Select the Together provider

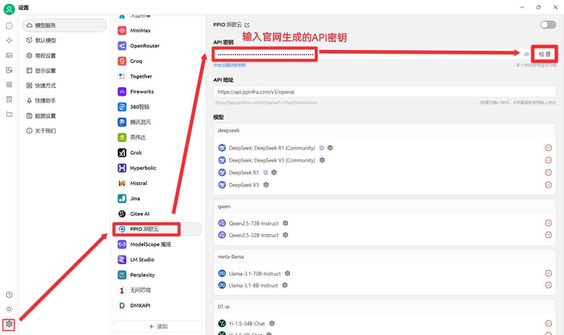158,76
